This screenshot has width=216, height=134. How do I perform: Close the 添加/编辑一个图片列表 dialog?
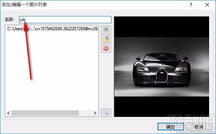[207, 5]
